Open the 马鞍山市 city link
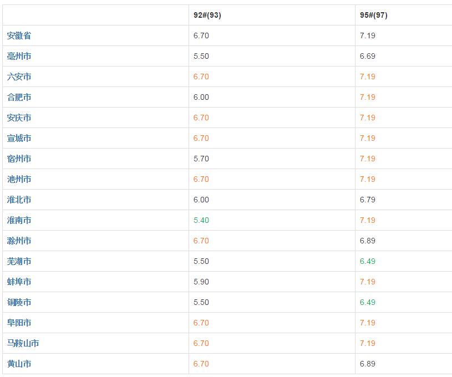452x377 pixels. (23, 343)
